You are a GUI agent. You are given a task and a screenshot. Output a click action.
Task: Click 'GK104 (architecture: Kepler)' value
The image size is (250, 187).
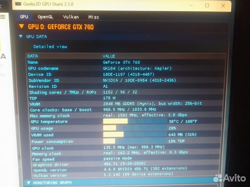click(137, 68)
